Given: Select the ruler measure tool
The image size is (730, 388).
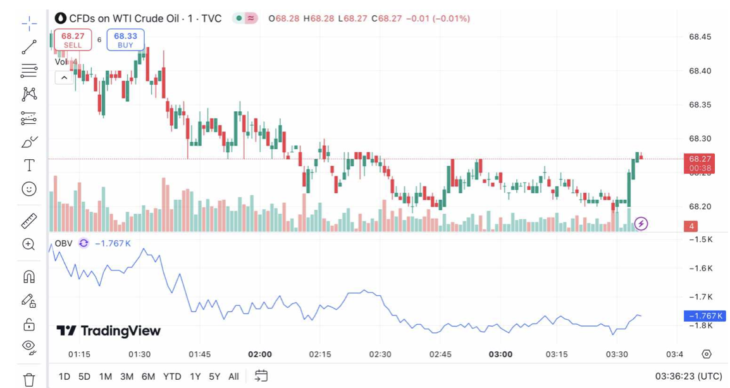Looking at the screenshot, I should click(x=29, y=221).
